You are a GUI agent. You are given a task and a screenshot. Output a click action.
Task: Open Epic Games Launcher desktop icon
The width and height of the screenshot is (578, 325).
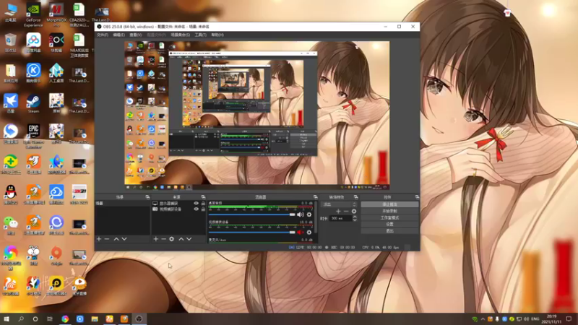(33, 136)
